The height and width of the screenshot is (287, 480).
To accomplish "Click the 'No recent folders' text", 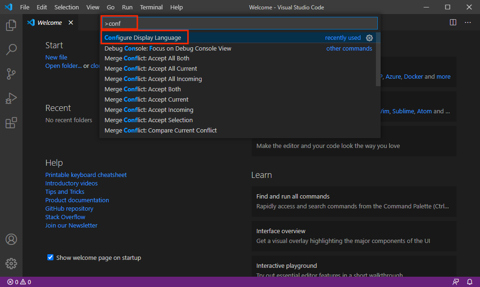I will coord(68,120).
